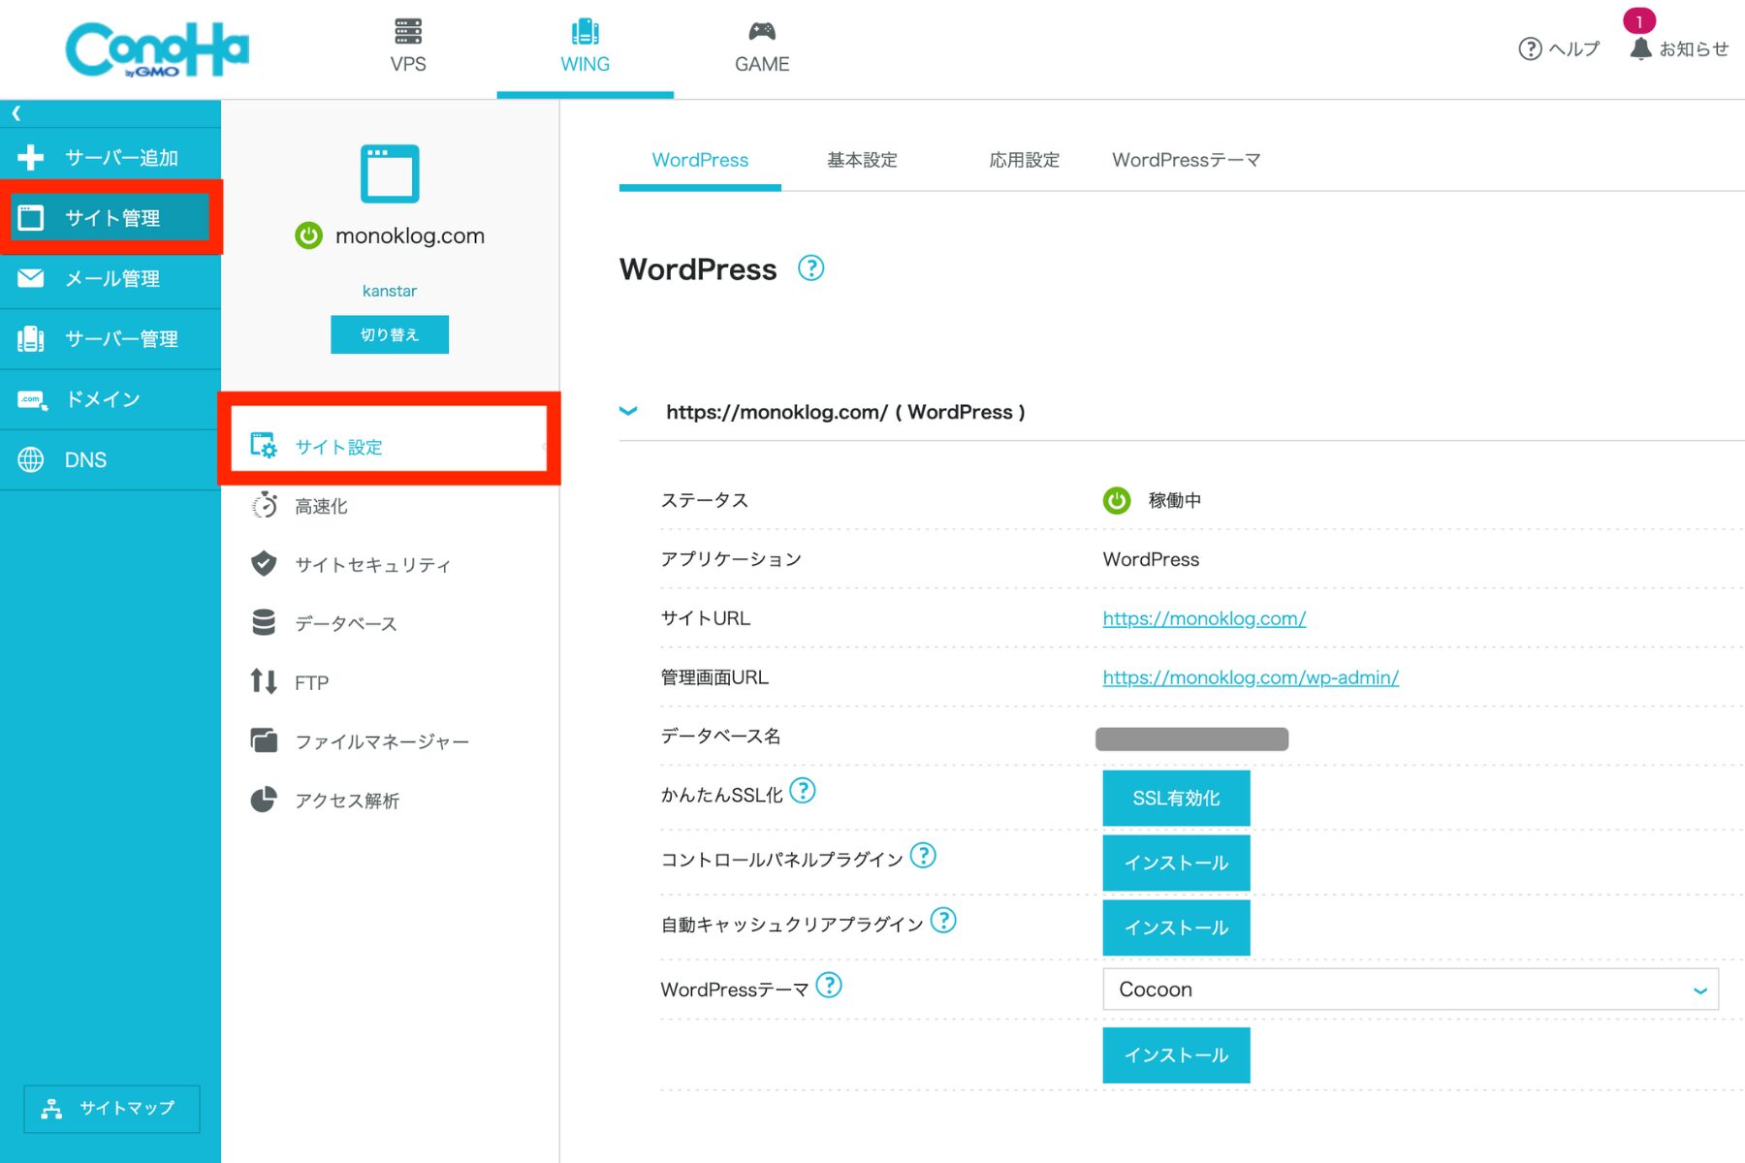This screenshot has height=1163, width=1745.
Task: Open the ヘルプ help menu
Action: [x=1559, y=48]
